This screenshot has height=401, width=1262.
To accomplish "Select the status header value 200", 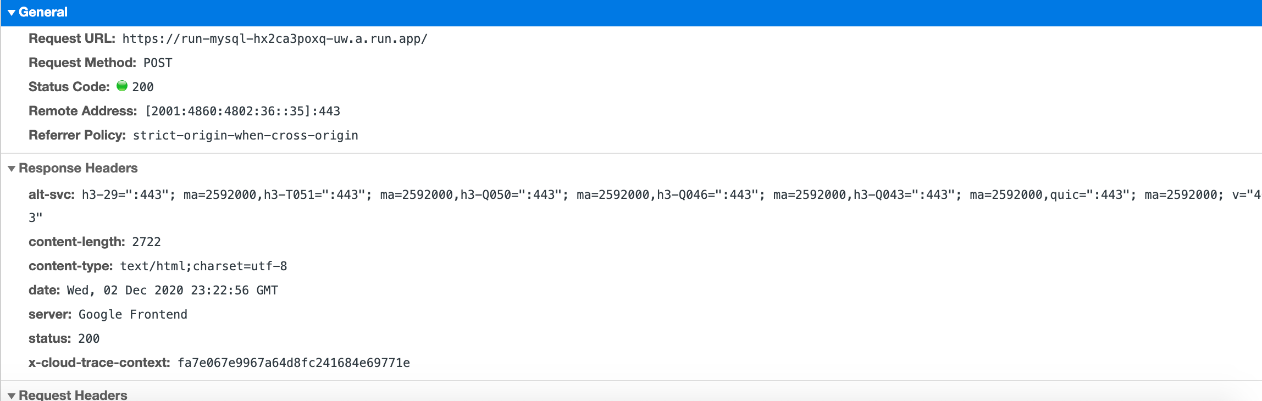I will click(x=89, y=339).
